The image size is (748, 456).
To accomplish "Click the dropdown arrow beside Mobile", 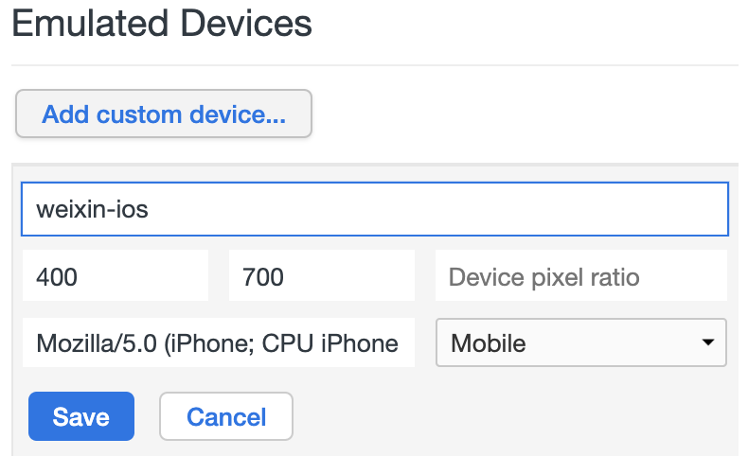I will 708,342.
